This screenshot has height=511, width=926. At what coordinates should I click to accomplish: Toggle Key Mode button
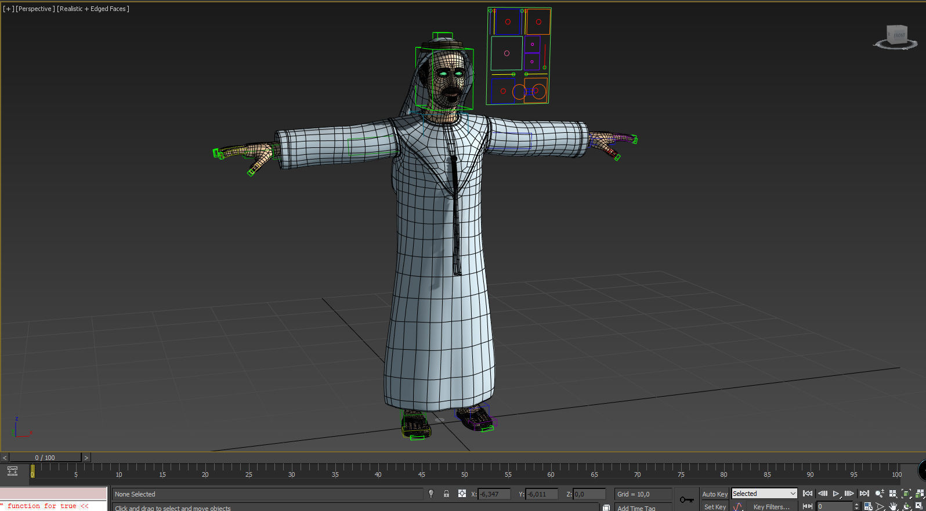click(808, 506)
